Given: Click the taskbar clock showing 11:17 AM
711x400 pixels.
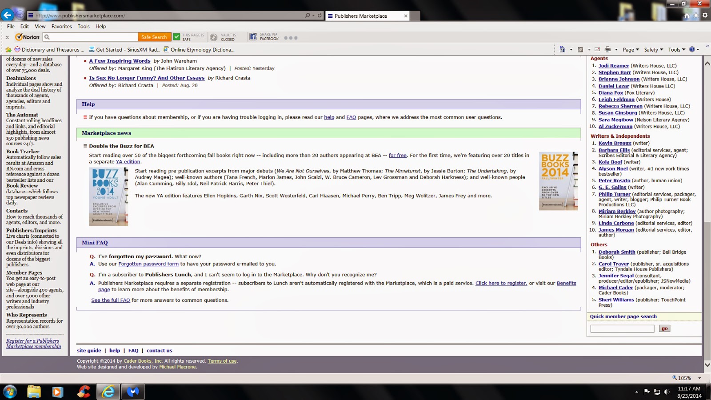Looking at the screenshot, I should pos(689,392).
